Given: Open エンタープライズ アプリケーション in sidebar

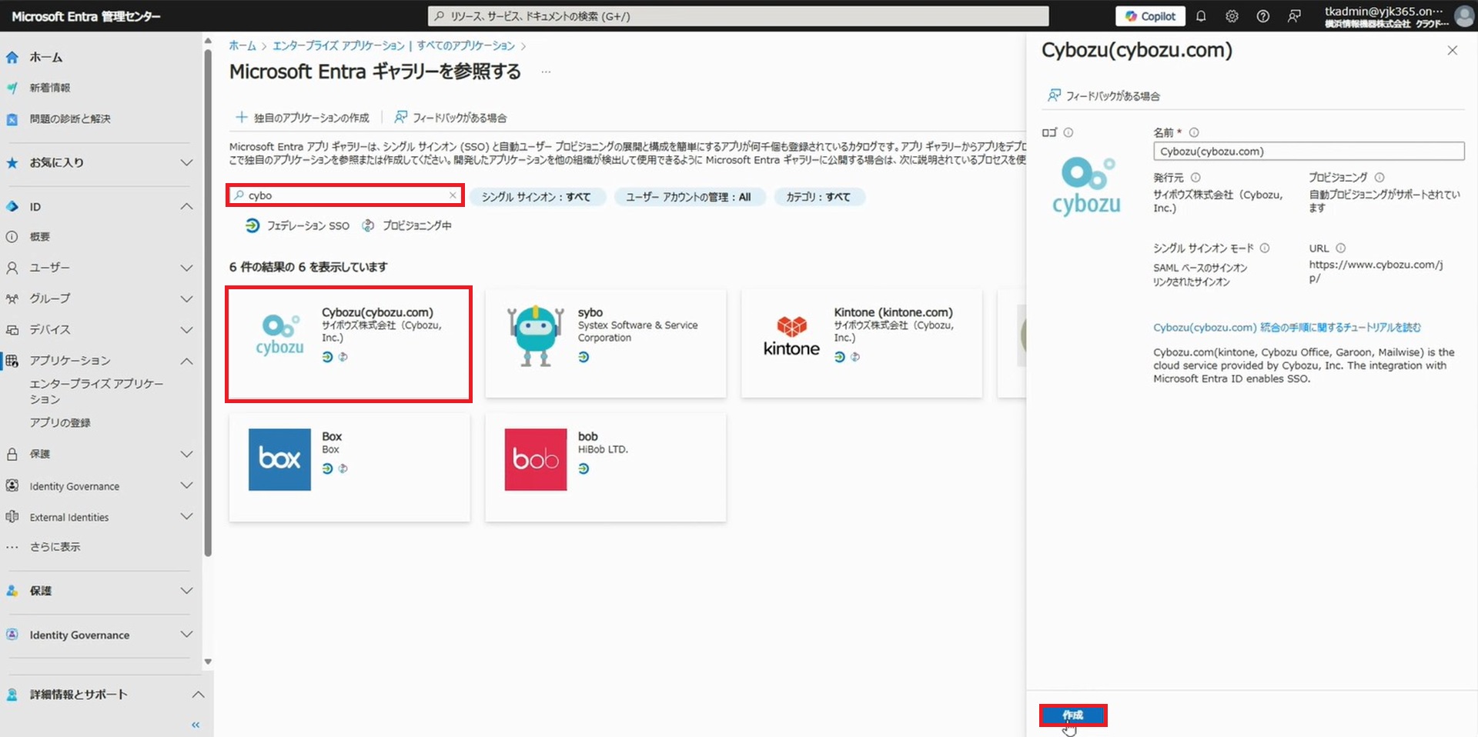Looking at the screenshot, I should [x=96, y=391].
